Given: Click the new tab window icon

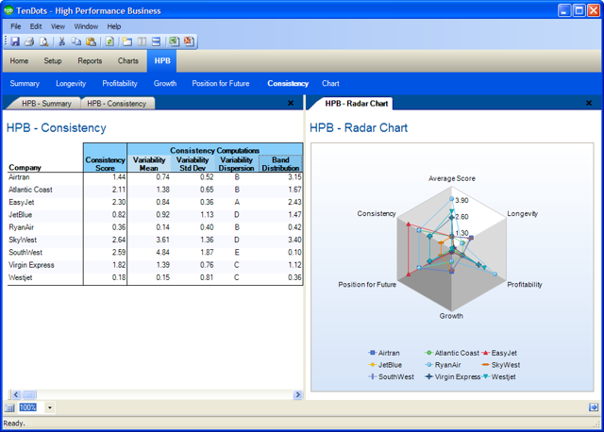Looking at the screenshot, I should [127, 42].
